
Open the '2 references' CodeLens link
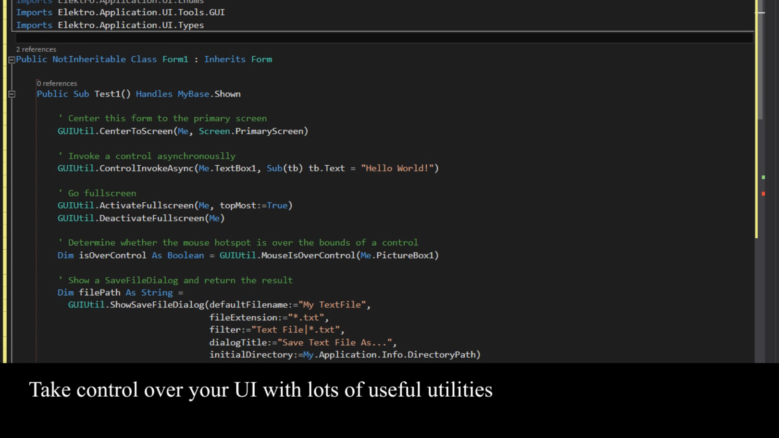pyautogui.click(x=36, y=49)
